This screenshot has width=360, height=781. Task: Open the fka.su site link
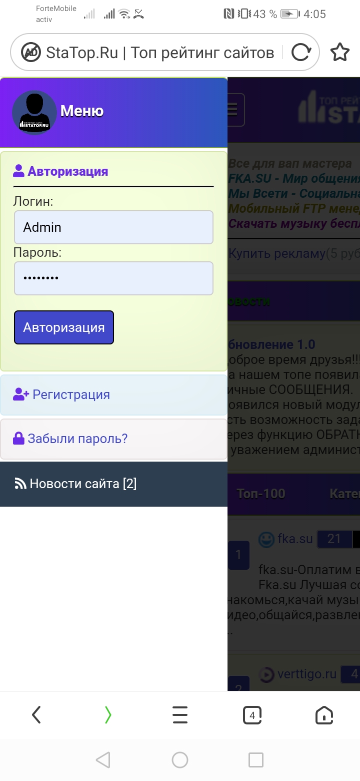pyautogui.click(x=295, y=539)
